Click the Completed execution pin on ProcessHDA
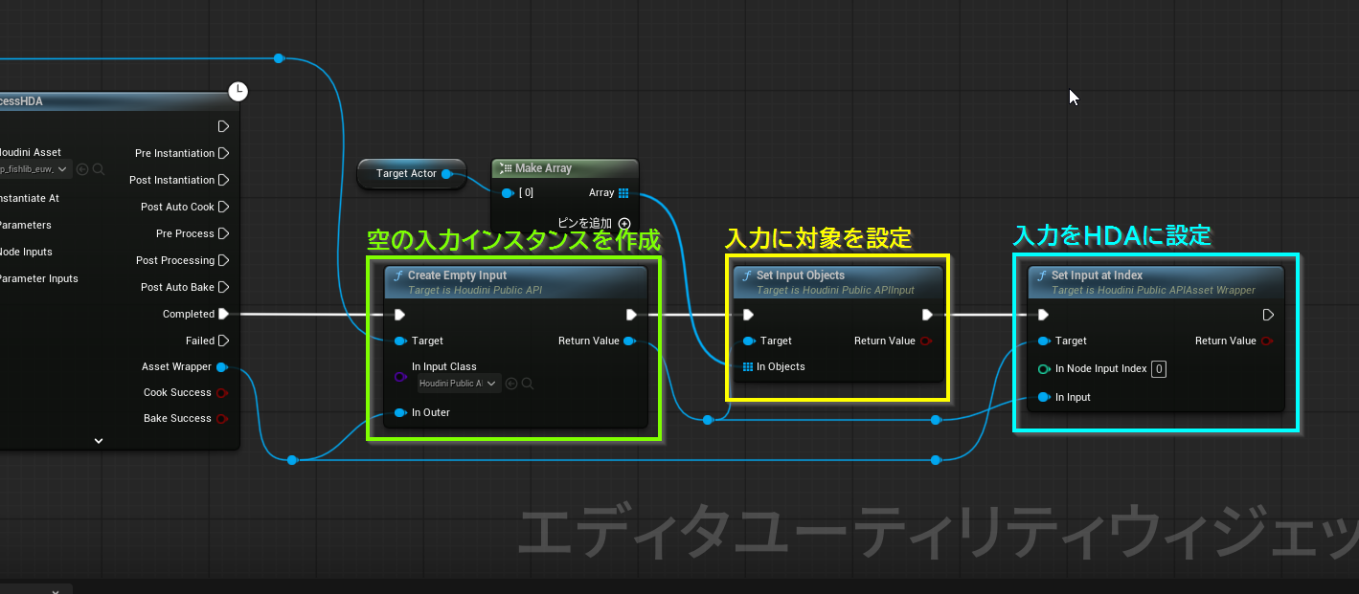The image size is (1359, 594). [x=223, y=314]
